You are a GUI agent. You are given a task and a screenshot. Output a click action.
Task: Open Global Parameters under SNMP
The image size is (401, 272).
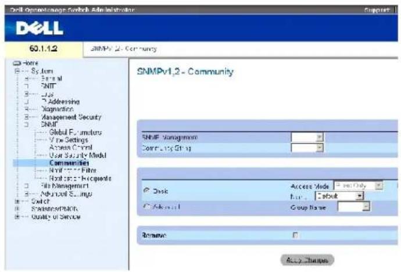pos(75,133)
